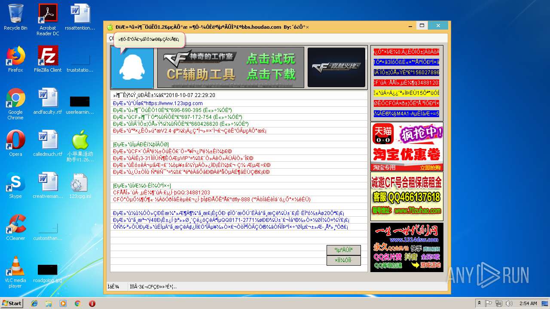Click the timestamp line 2018-10-07 22:29:20

click(164, 95)
